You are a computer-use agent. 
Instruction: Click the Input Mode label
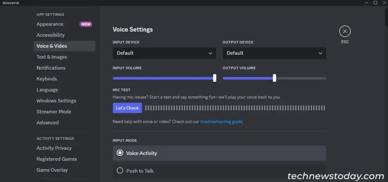pos(125,140)
